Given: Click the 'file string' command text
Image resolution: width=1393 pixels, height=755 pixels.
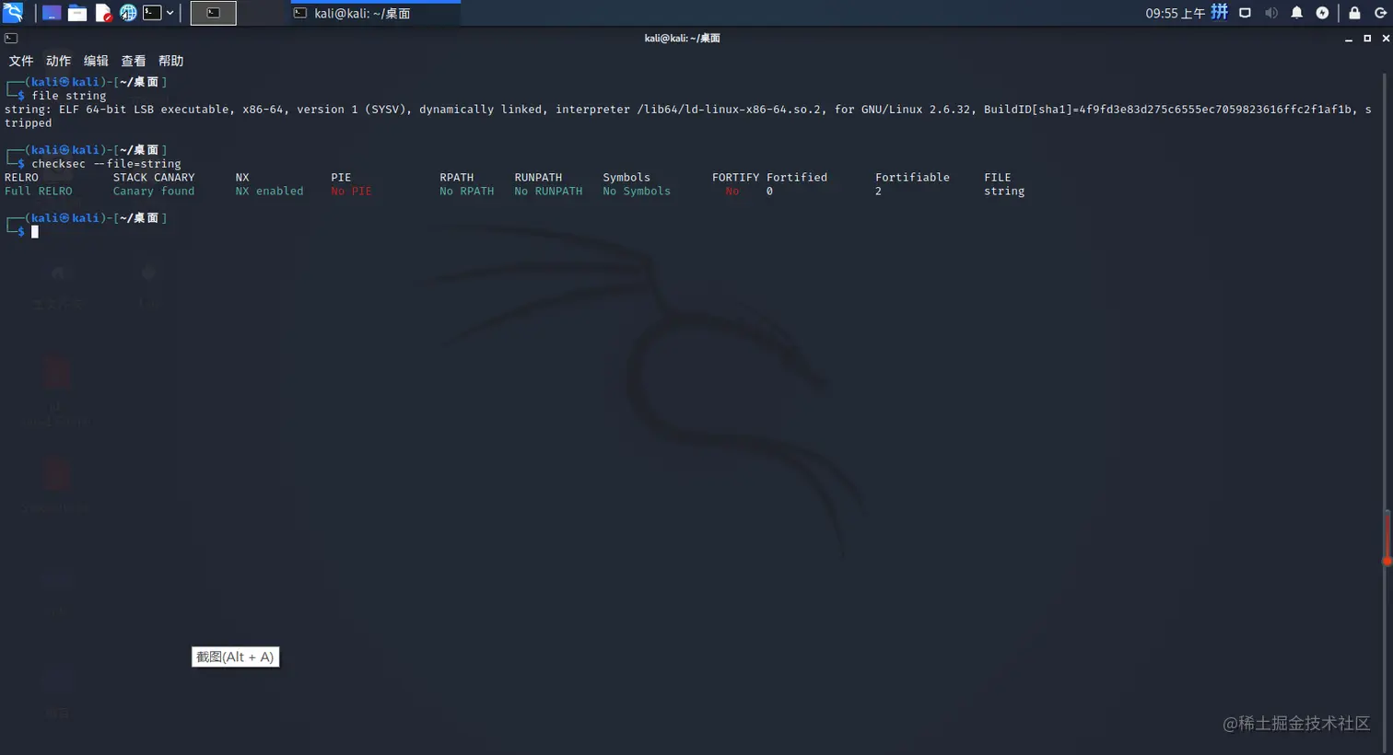Looking at the screenshot, I should pos(69,96).
